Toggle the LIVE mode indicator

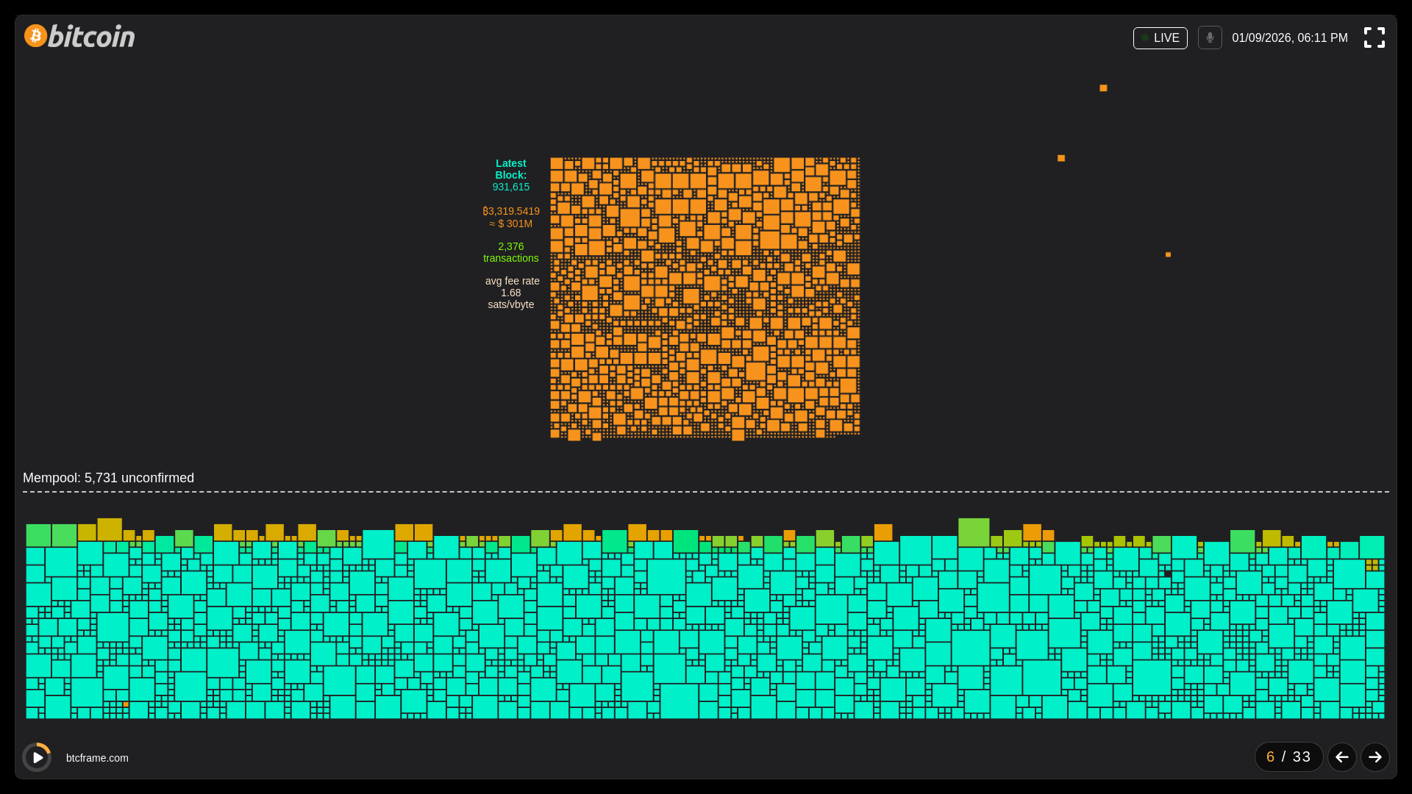(1160, 38)
